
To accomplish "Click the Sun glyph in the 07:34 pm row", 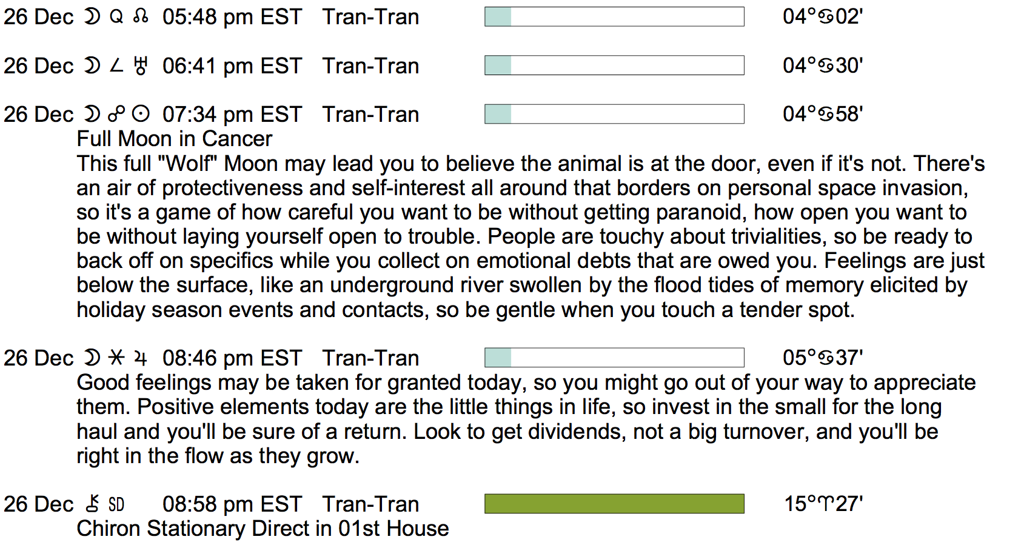I will [x=141, y=114].
